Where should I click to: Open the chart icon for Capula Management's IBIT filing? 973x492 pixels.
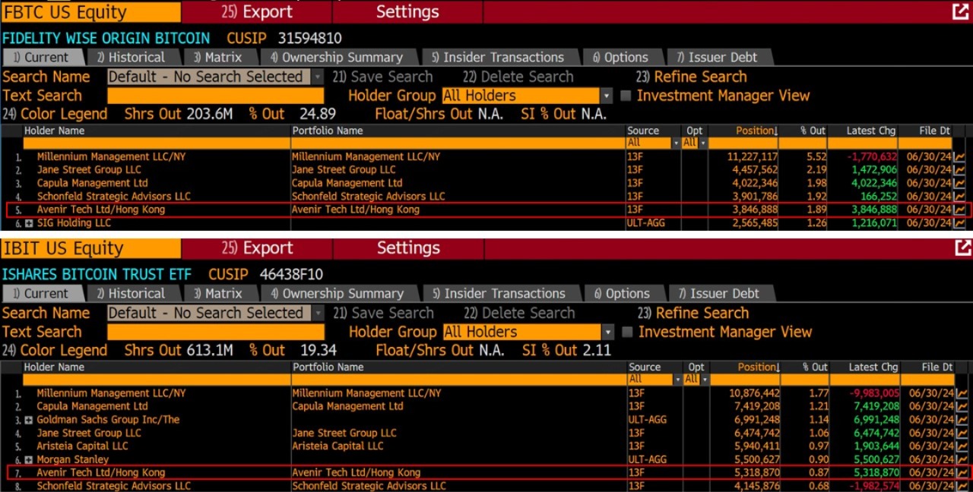coord(960,406)
